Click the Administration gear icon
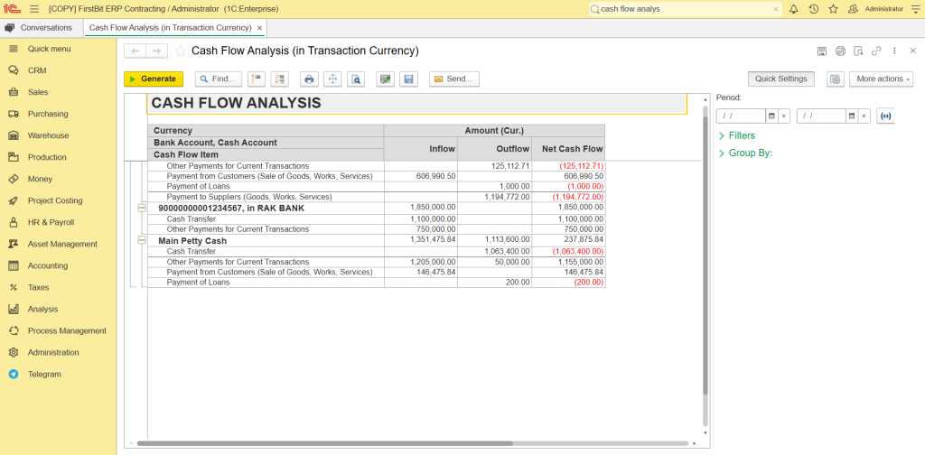 (x=14, y=352)
